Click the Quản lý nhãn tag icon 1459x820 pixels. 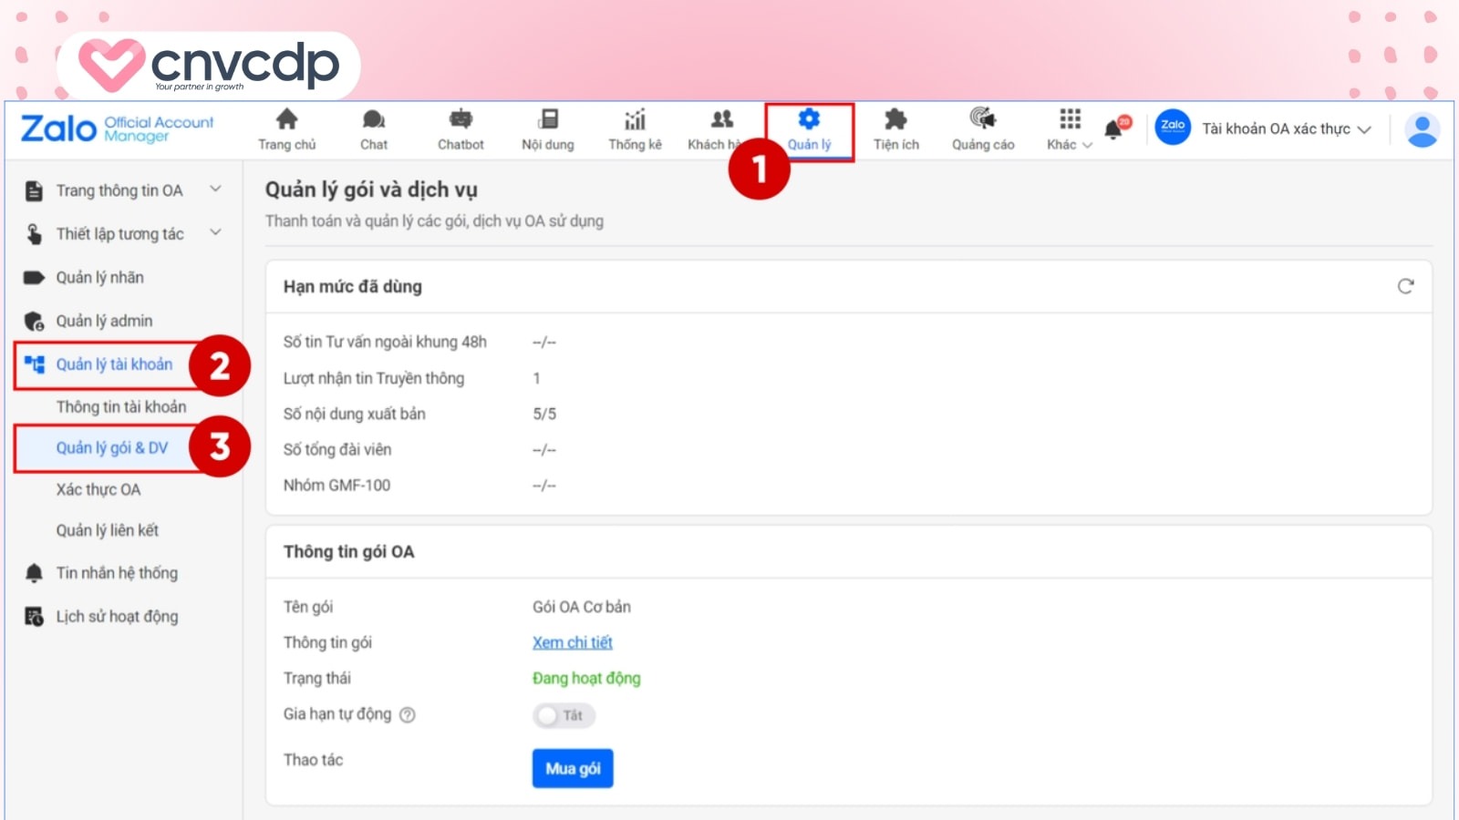[x=34, y=278]
